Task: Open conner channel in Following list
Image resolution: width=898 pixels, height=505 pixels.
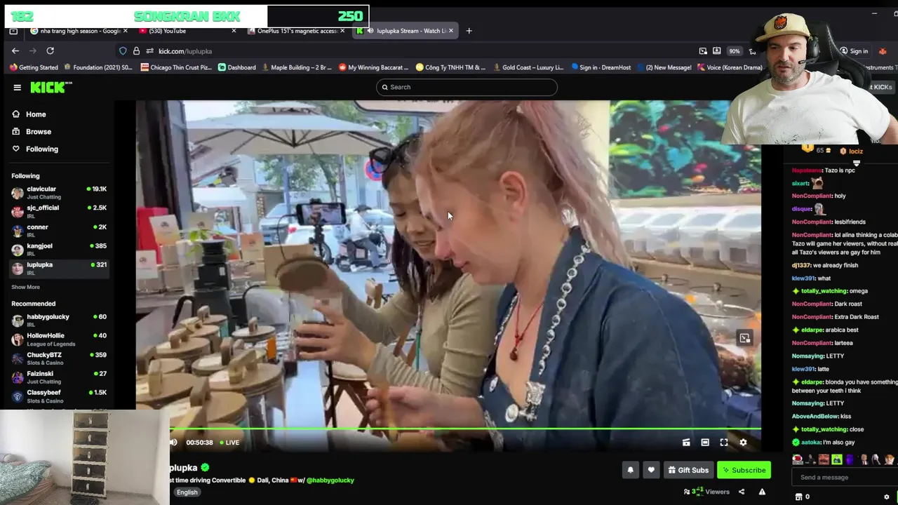Action: tap(59, 231)
